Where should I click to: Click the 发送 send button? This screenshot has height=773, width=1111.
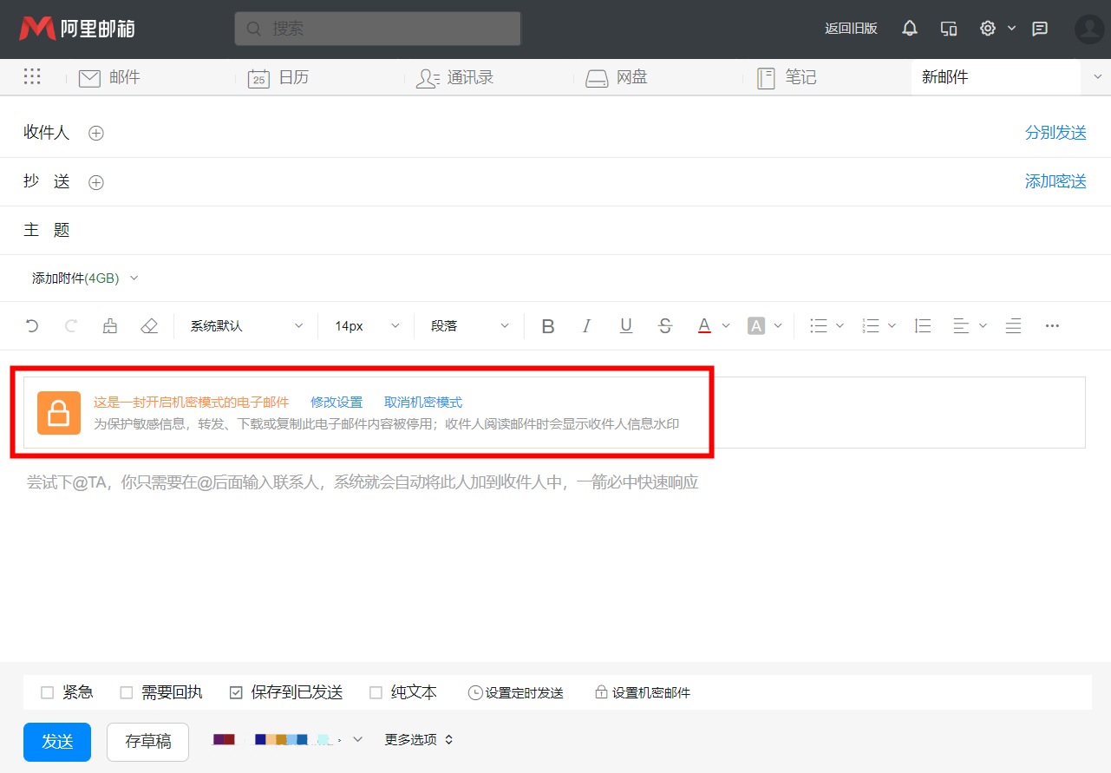pyautogui.click(x=57, y=742)
